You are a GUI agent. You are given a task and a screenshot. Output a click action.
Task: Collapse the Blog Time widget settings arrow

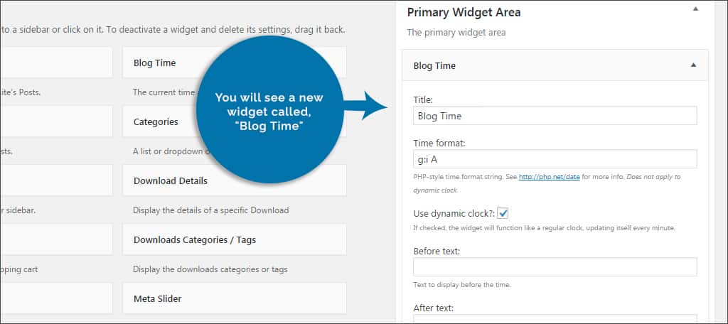(693, 65)
